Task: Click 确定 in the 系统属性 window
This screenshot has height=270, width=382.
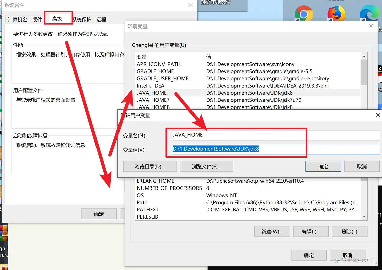Action: click(99, 214)
